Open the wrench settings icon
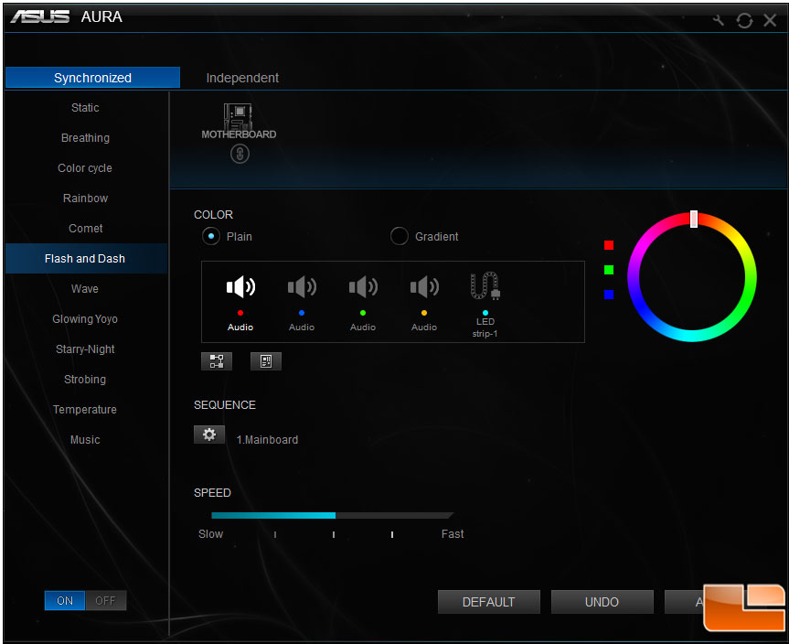This screenshot has height=644, width=789. point(718,20)
